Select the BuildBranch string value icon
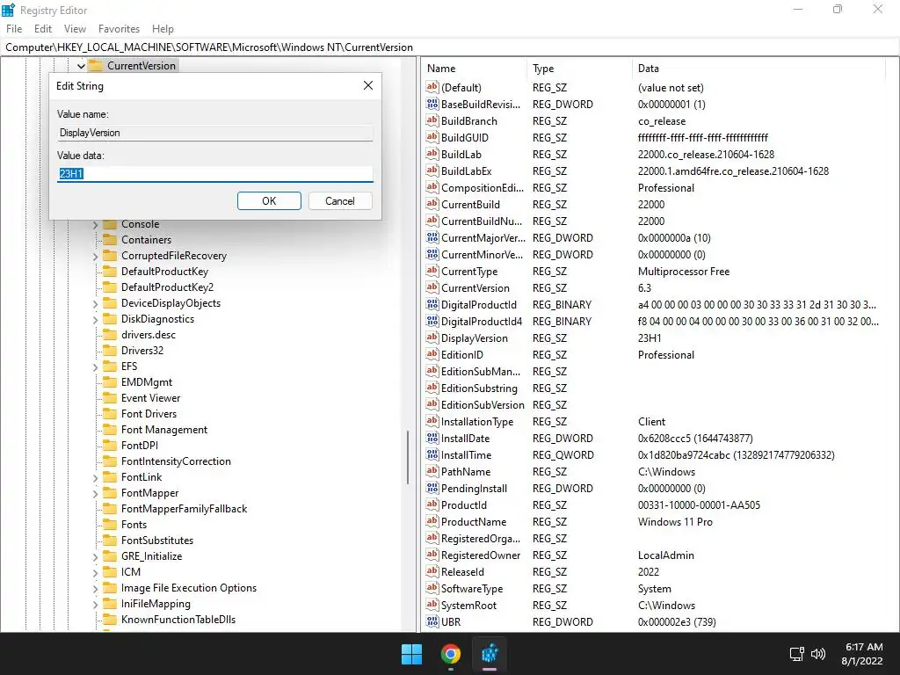This screenshot has width=900, height=675. pos(432,120)
